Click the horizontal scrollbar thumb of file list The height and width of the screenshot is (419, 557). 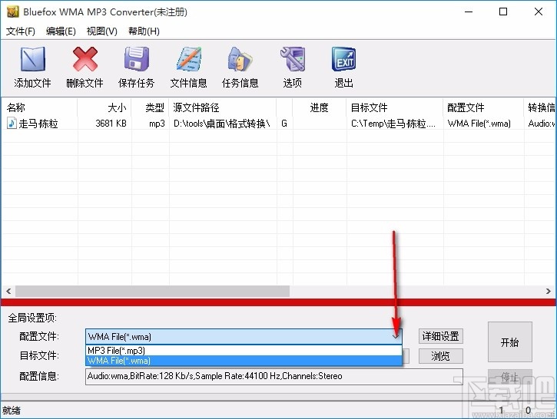(x=152, y=292)
